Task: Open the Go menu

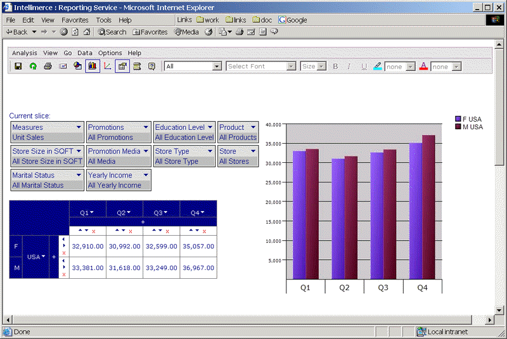Action: [68, 53]
